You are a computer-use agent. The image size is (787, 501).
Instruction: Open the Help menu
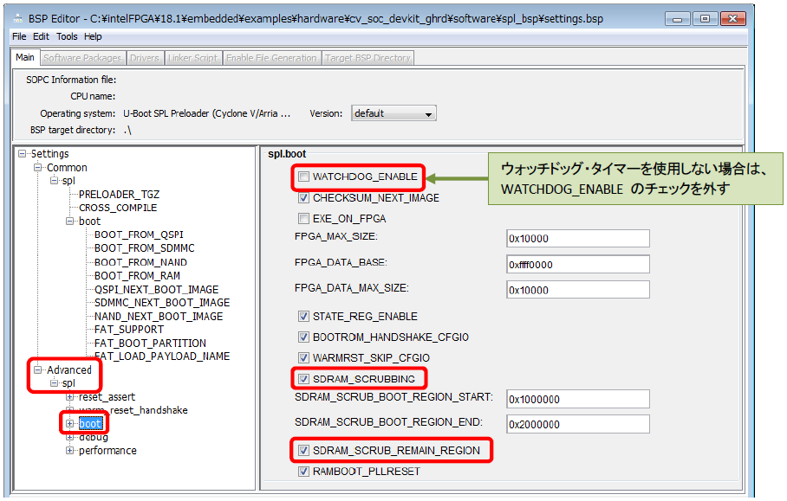93,36
